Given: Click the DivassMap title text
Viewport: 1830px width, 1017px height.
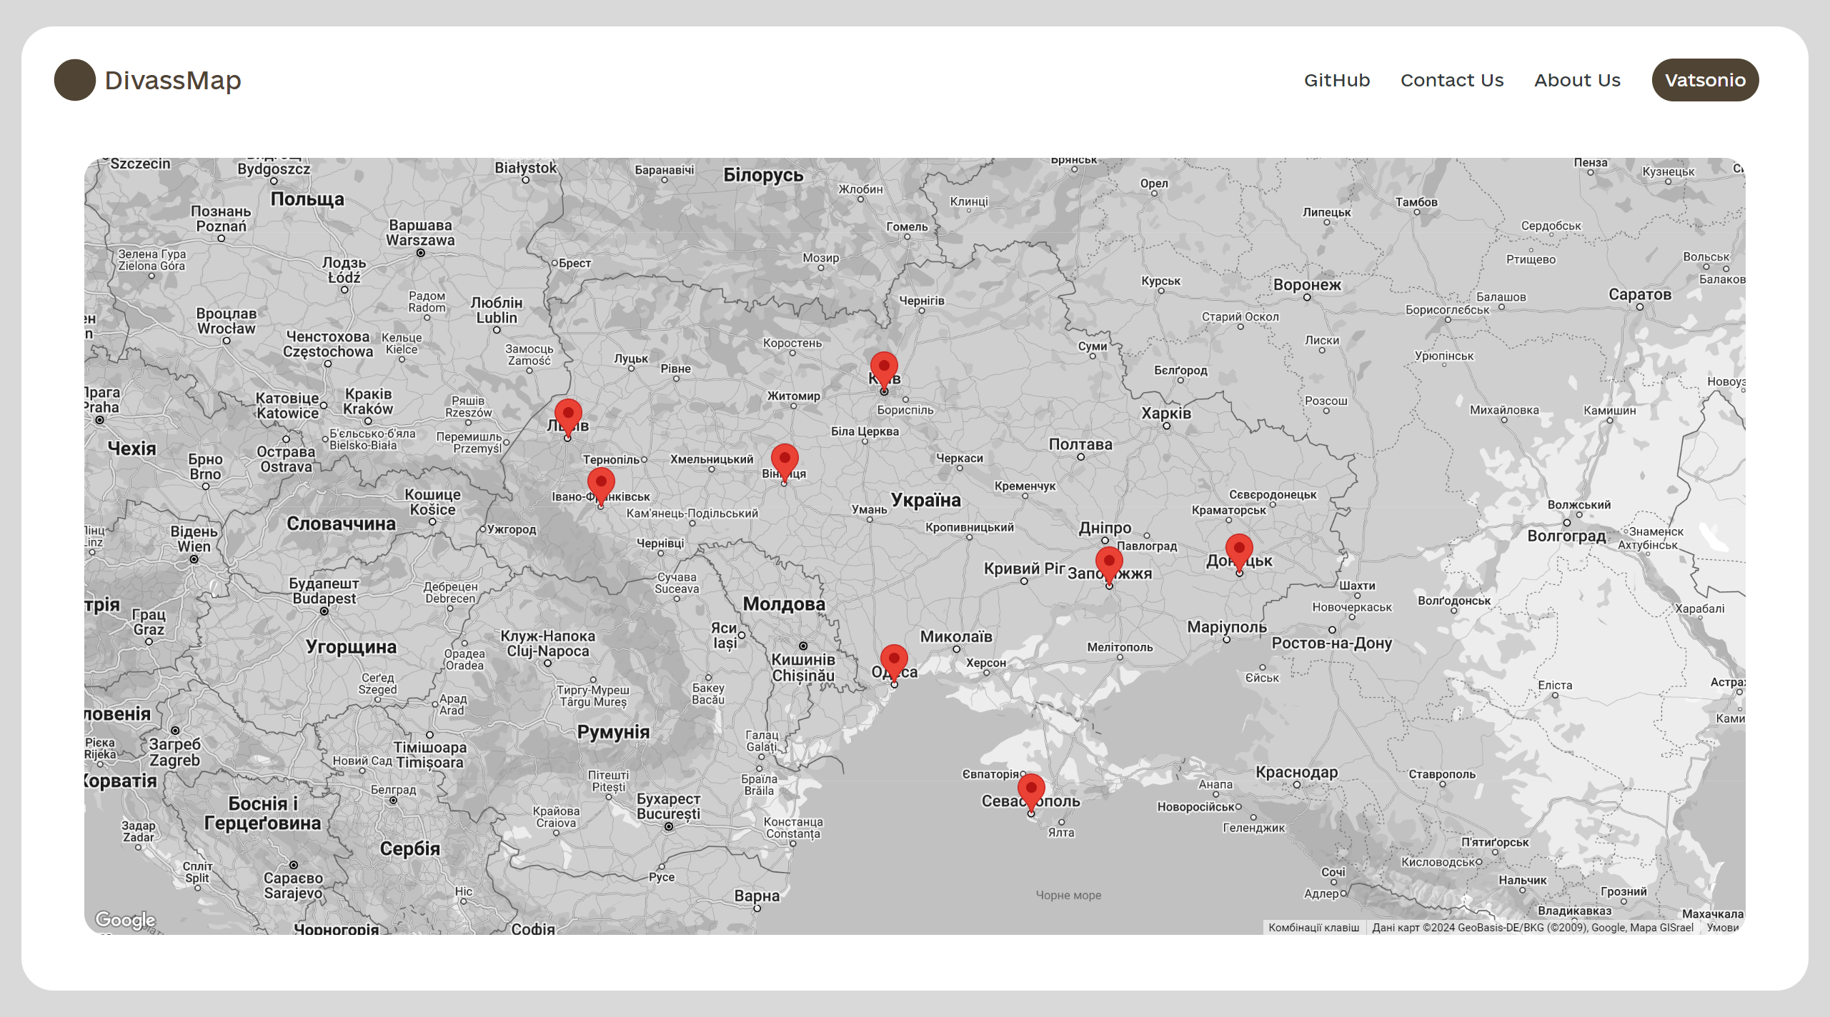Looking at the screenshot, I should point(173,80).
